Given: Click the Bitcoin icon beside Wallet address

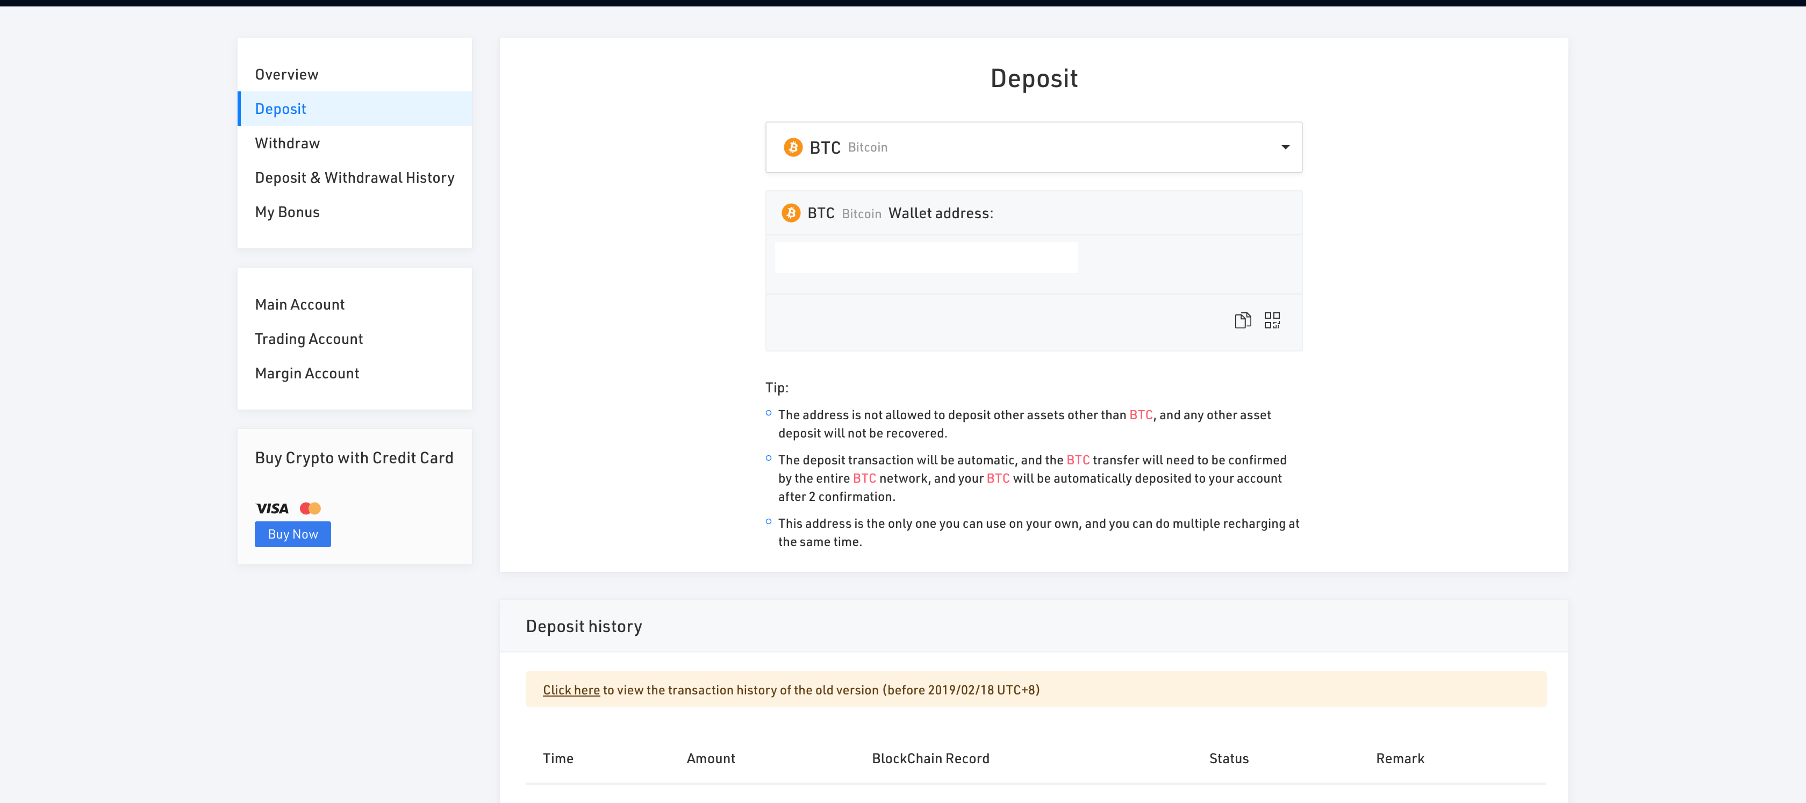Looking at the screenshot, I should 791,213.
